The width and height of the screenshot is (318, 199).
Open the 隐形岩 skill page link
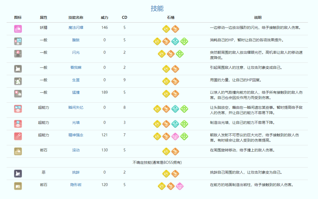coord(76,185)
